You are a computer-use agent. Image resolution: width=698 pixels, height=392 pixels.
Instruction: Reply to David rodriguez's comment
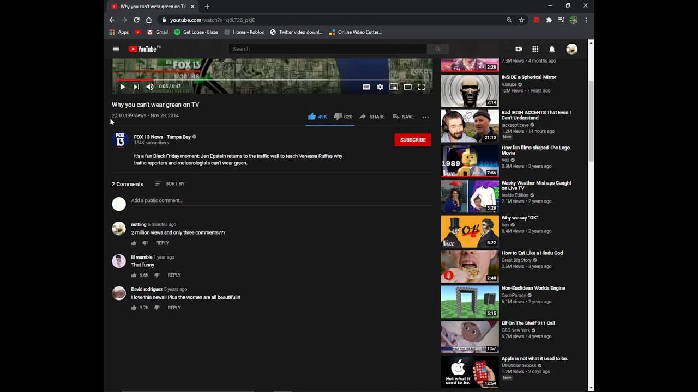[x=174, y=308]
